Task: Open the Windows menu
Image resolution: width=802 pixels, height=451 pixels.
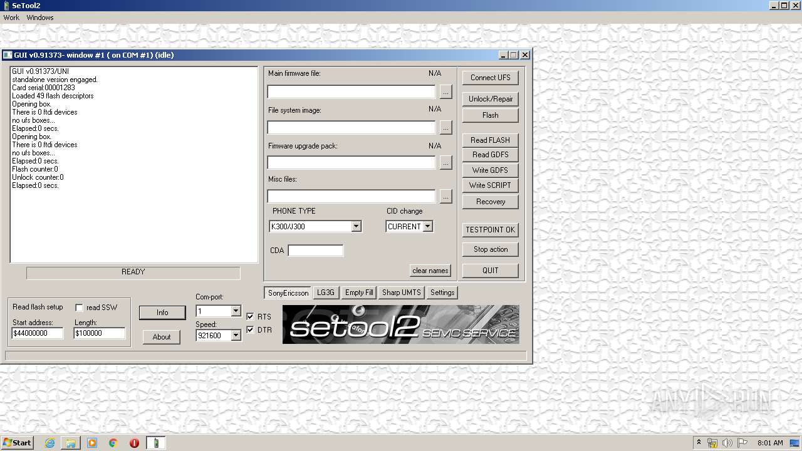Action: [40, 18]
